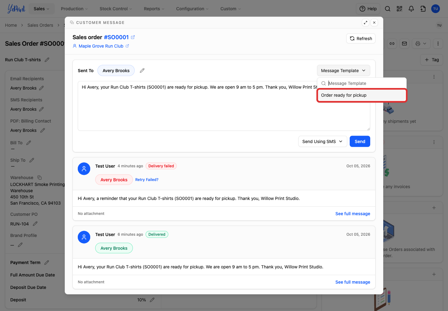Click the YoPrint logo

pyautogui.click(x=16, y=9)
